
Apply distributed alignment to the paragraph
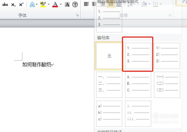coord(119,4)
